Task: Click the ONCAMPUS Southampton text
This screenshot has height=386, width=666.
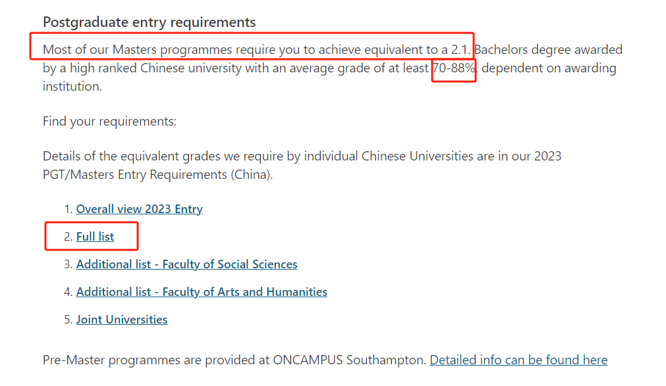Action: 350,360
